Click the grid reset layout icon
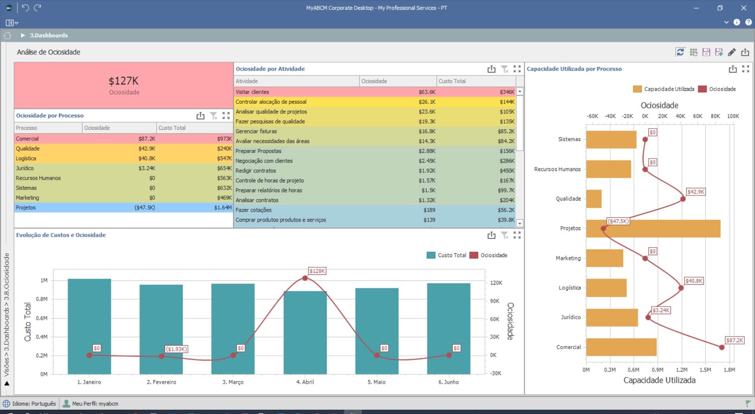This screenshot has height=414, width=755. coord(694,52)
